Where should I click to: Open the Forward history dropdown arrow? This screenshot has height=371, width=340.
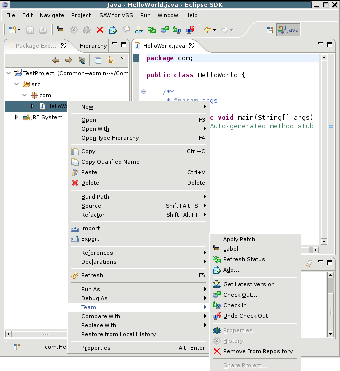(231, 30)
